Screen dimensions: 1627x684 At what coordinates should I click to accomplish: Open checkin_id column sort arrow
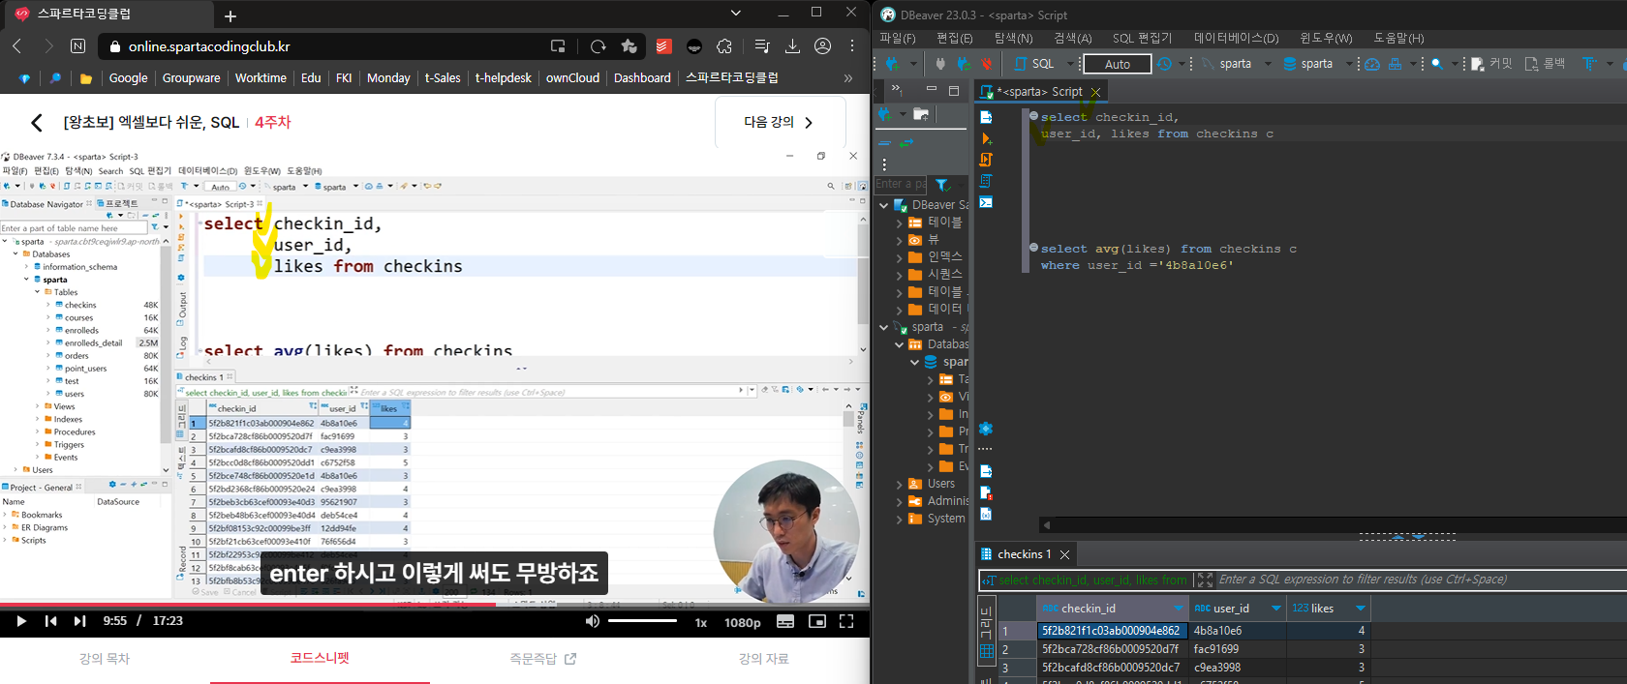[x=1179, y=609]
